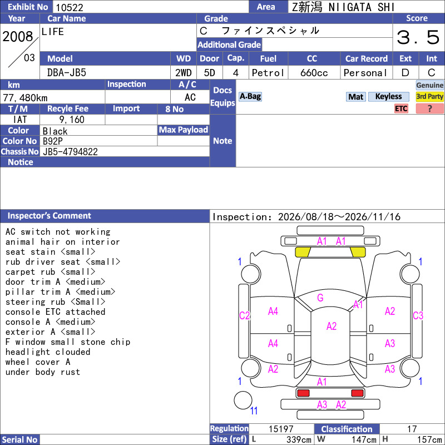
Task: Click the interior grade C
Action: click(432, 73)
